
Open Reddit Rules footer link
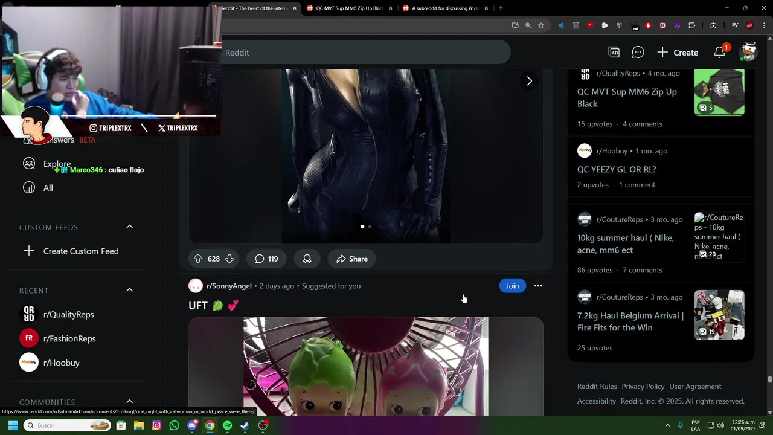click(597, 387)
